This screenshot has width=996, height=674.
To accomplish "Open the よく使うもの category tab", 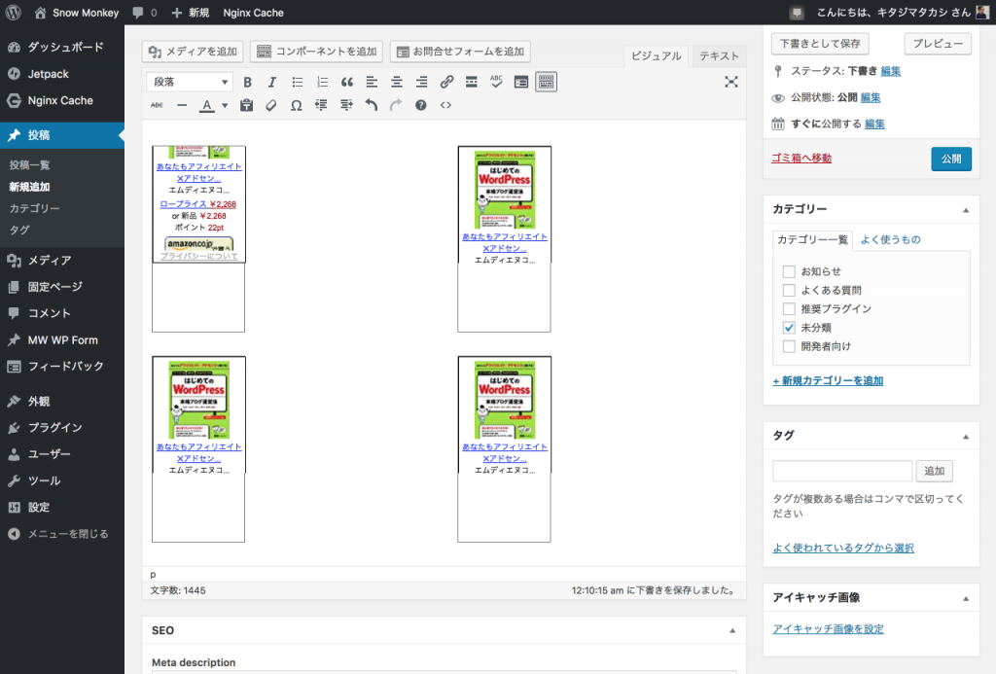I will pos(890,239).
